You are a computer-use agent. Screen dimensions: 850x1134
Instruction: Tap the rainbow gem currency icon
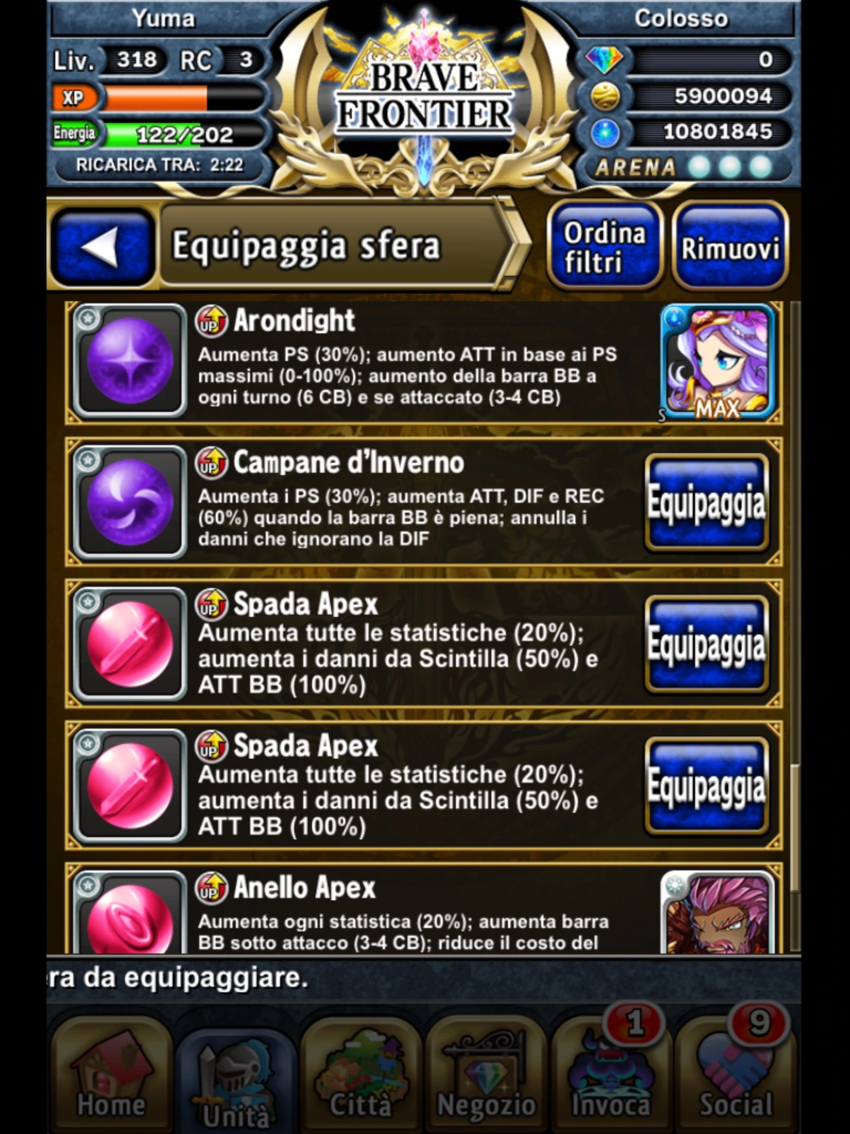604,60
